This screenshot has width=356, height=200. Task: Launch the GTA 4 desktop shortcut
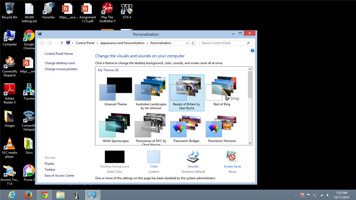click(127, 11)
